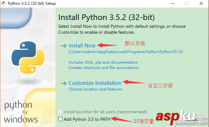Click the Python icon in title bar

[x=4, y=3]
